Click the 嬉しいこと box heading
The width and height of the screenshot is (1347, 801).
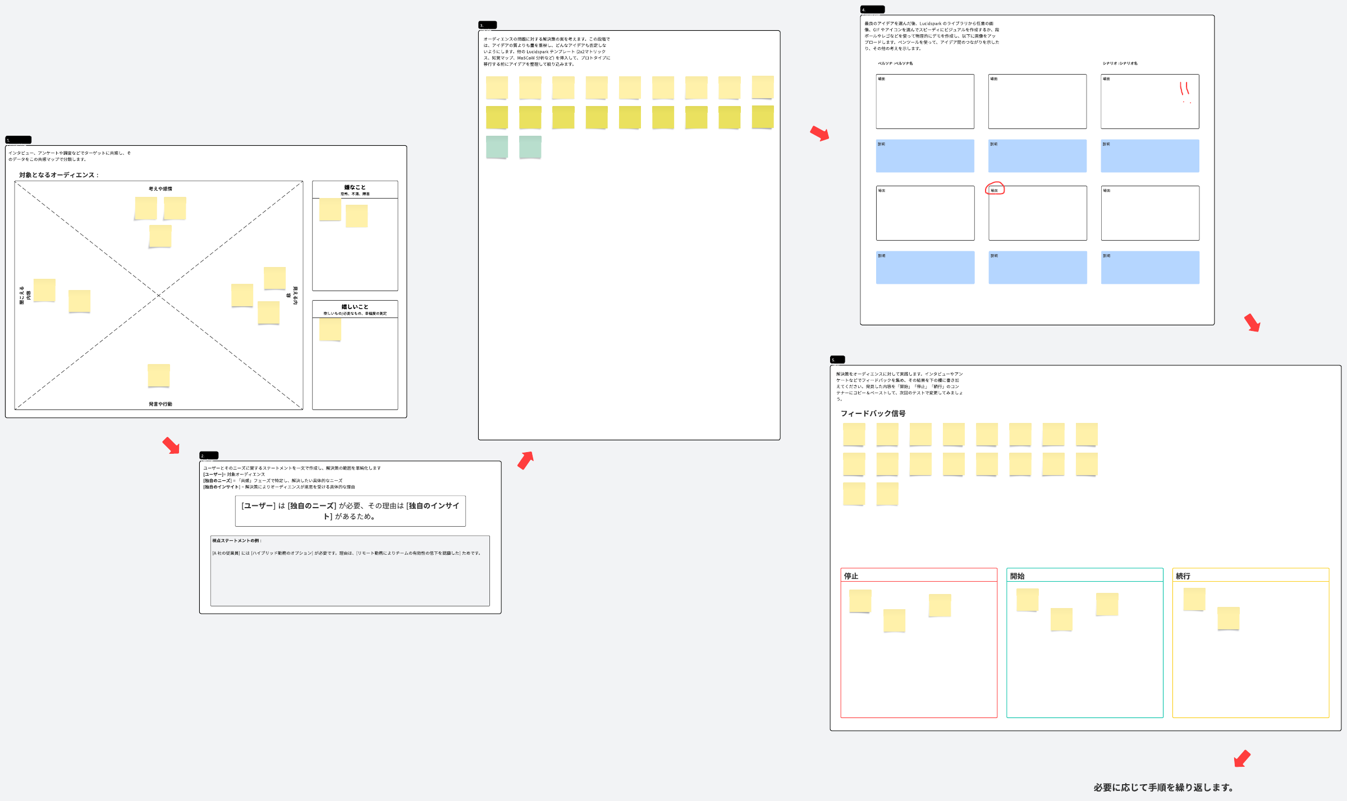coord(355,307)
